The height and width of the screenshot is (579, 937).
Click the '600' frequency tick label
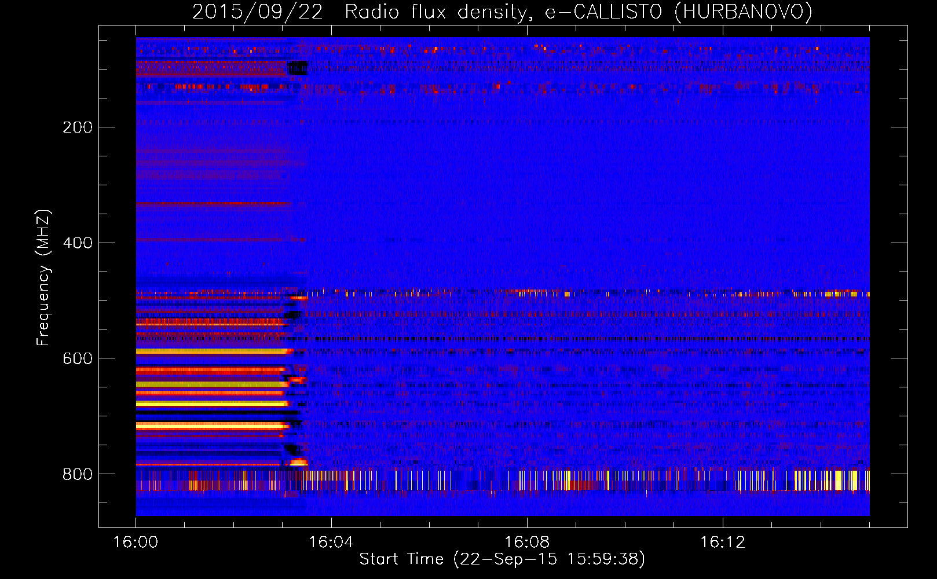78,359
